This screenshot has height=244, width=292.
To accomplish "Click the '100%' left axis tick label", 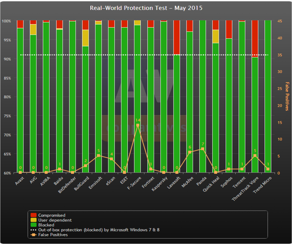I will [x=7, y=21].
